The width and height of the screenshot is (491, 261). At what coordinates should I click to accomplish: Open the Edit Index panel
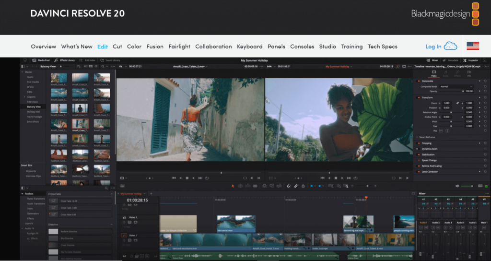click(87, 60)
